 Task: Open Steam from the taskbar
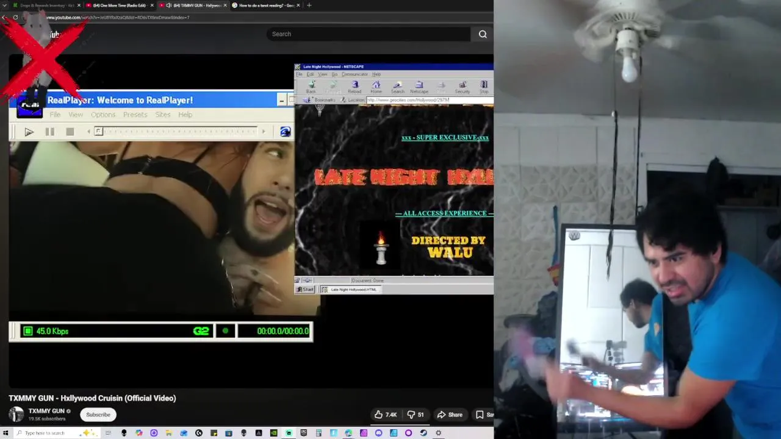[x=423, y=433]
